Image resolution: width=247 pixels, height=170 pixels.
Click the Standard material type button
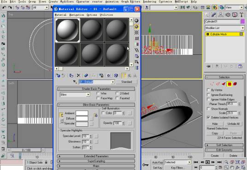coord(127,82)
